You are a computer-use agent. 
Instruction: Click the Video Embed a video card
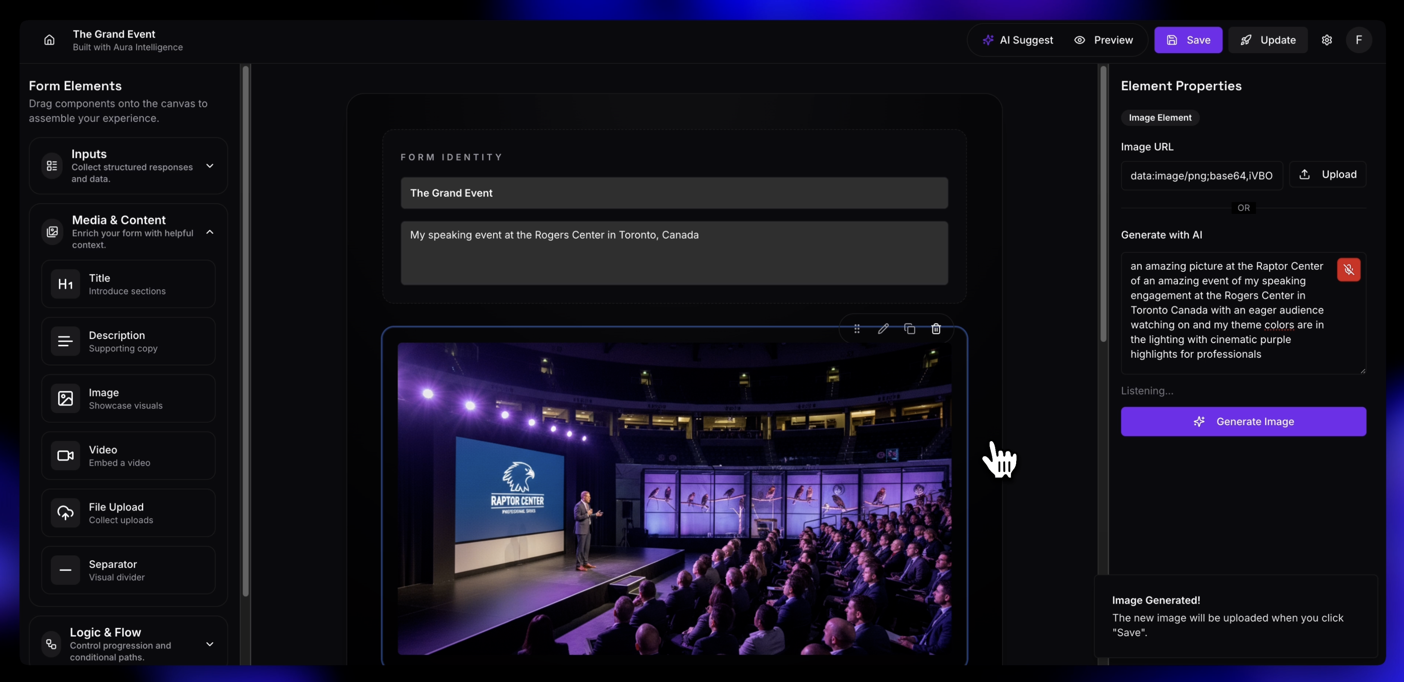click(128, 455)
